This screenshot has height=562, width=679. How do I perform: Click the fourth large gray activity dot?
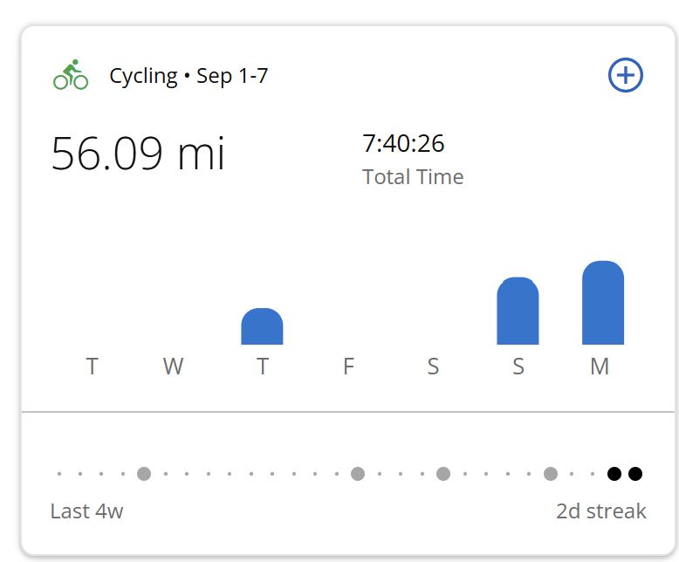pos(551,474)
